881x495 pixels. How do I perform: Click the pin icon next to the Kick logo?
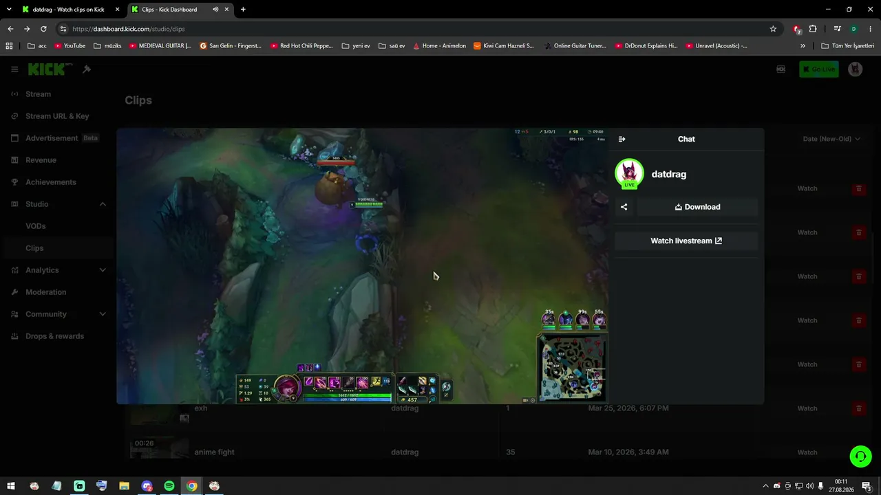tap(87, 69)
